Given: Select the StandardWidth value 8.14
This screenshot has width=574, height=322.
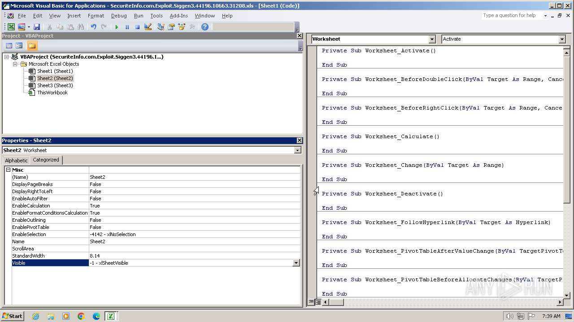Looking at the screenshot, I should tap(194, 256).
